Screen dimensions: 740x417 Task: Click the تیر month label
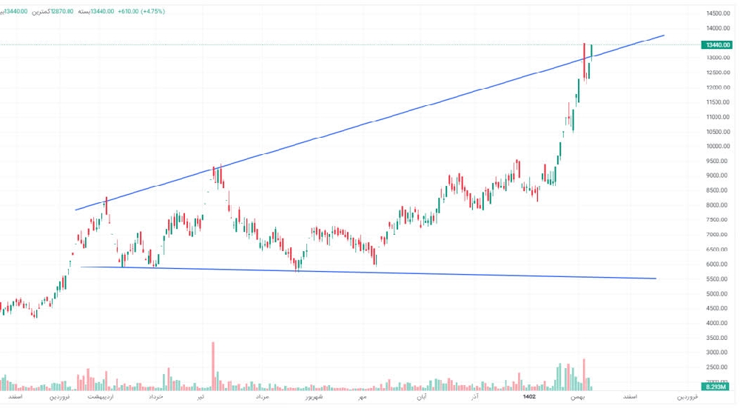pos(201,397)
